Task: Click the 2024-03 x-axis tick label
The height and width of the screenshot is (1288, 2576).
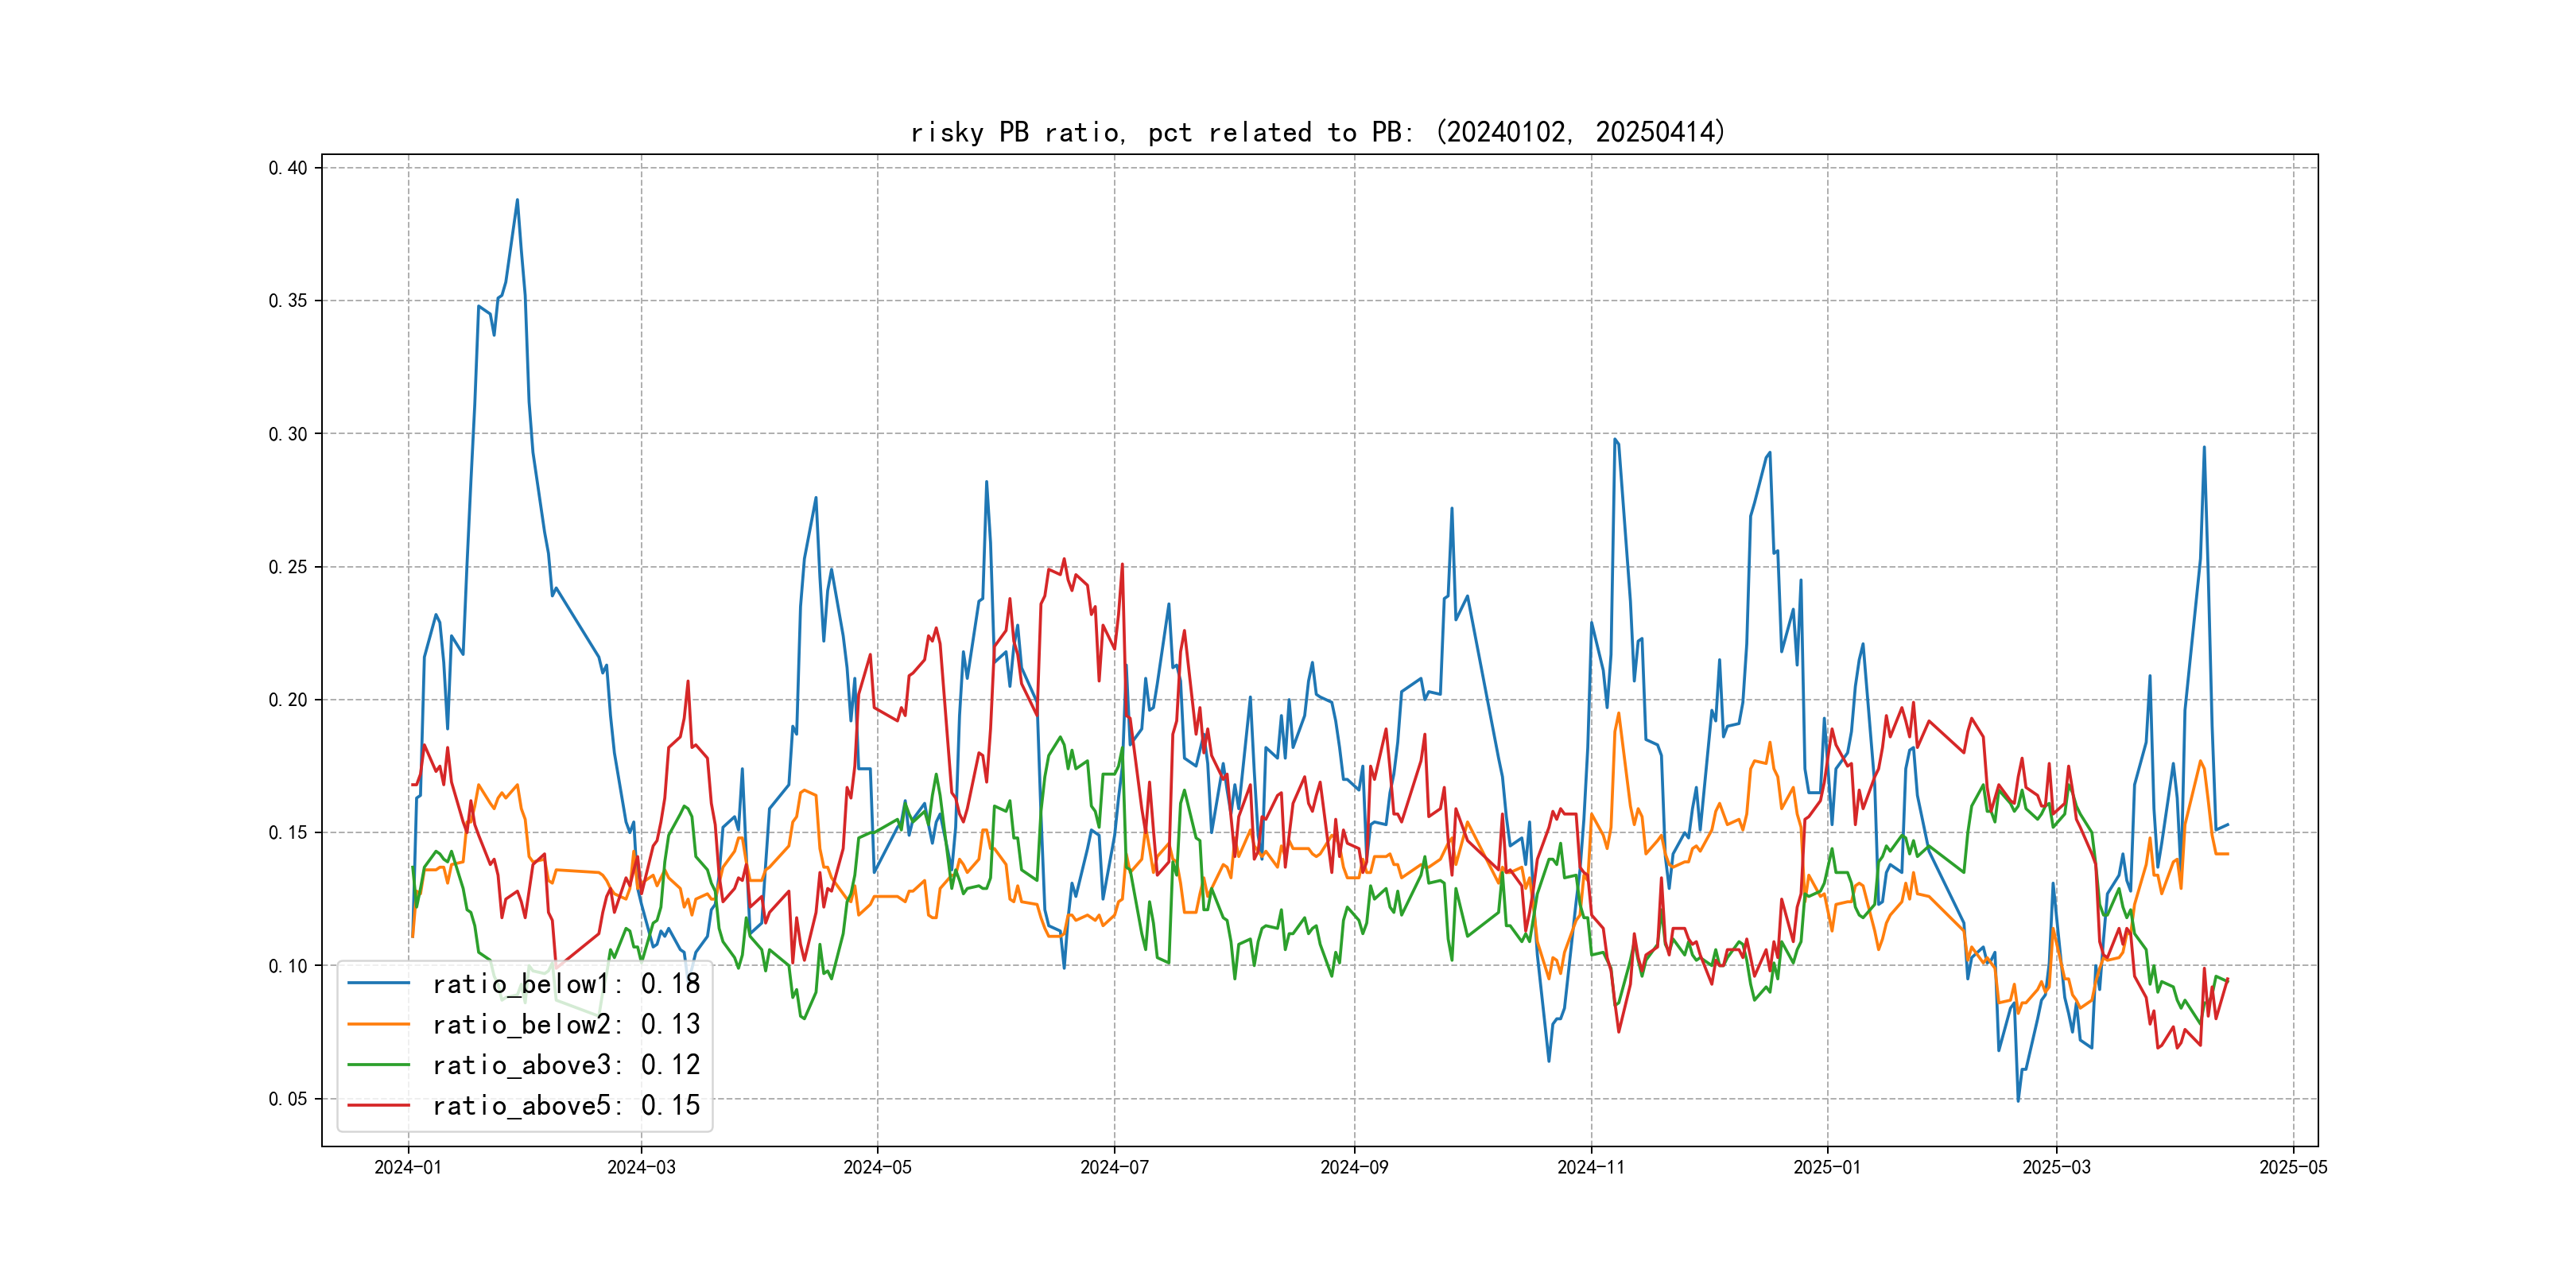Action: coord(641,1167)
